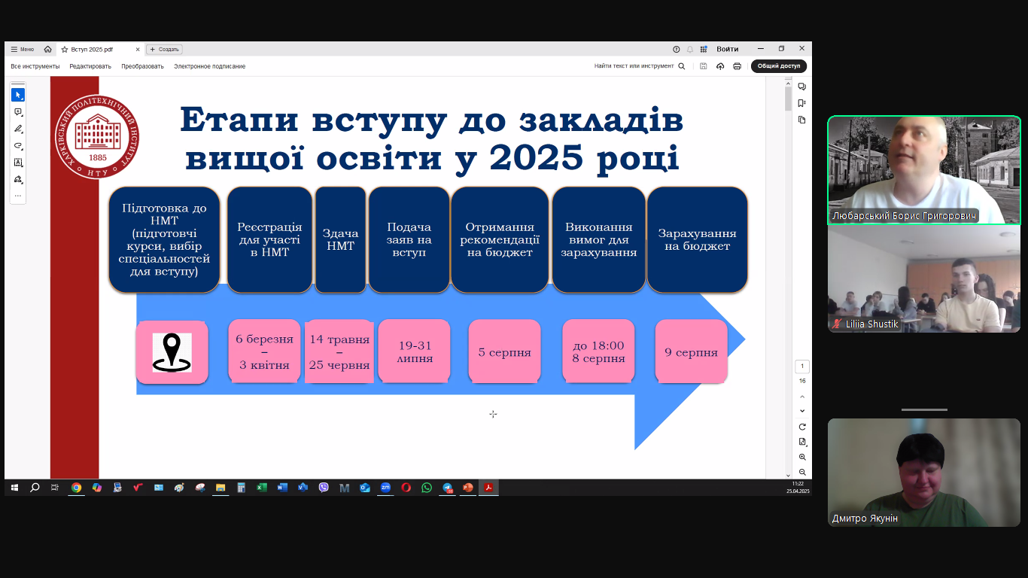Viewport: 1028px width, 578px height.
Task: Open the Редактировать menu
Action: pyautogui.click(x=90, y=66)
